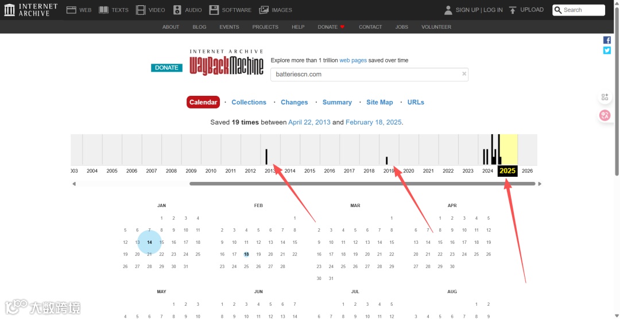Click the SIGN UP | LOG IN link

479,10
